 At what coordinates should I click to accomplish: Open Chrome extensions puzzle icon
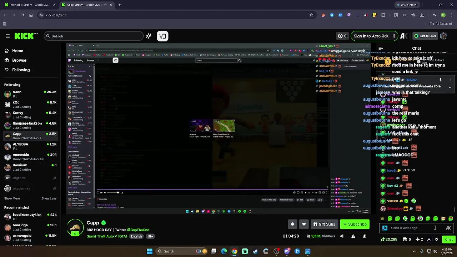point(383,15)
